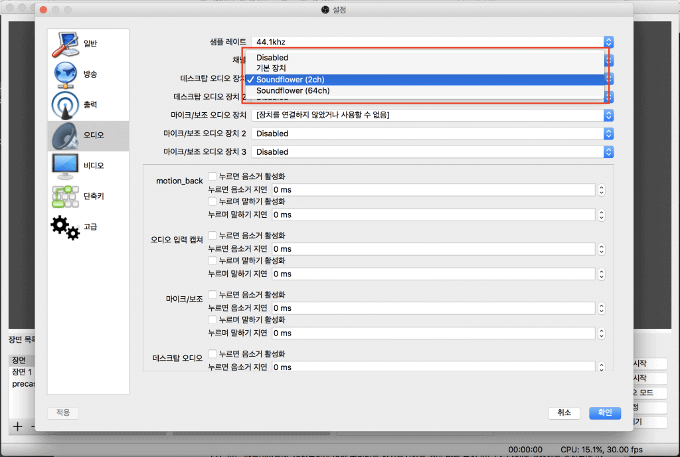
Task: Open the 출력 (Output) settings icon
Action: click(x=65, y=105)
